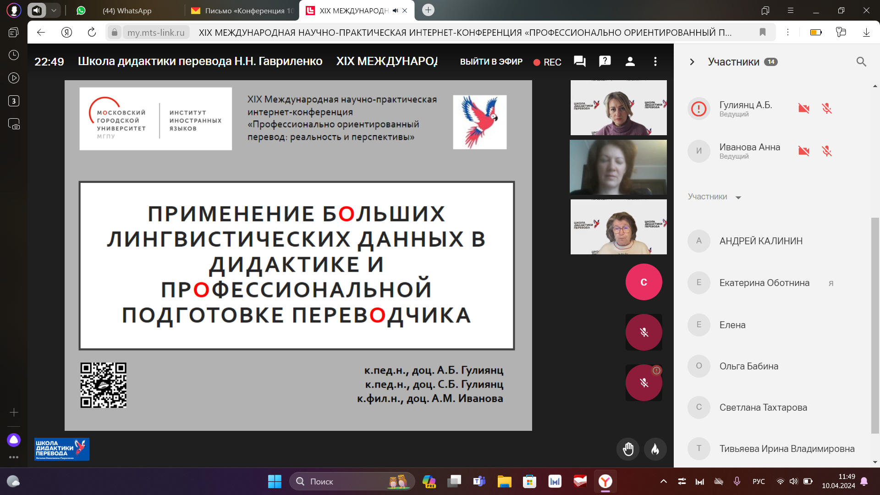This screenshot has width=880, height=495.
Task: Click the participants person icon in header
Action: click(630, 61)
